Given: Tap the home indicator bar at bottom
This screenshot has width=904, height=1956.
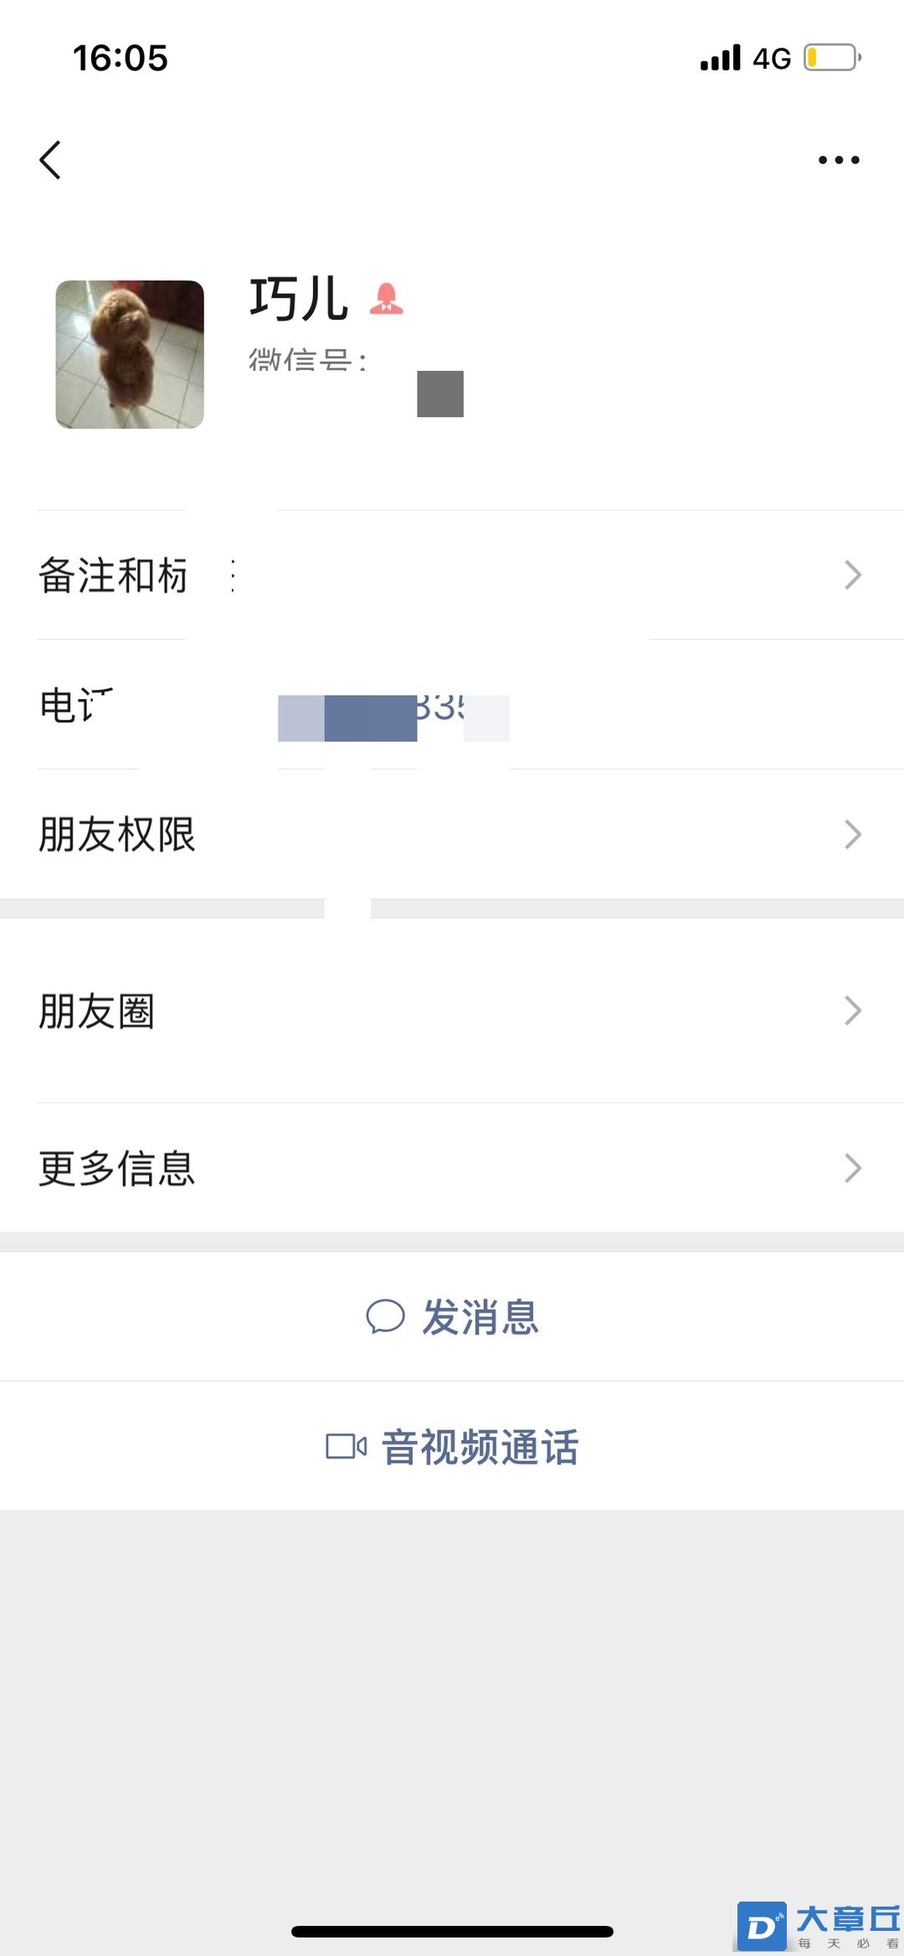Looking at the screenshot, I should [x=452, y=1932].
